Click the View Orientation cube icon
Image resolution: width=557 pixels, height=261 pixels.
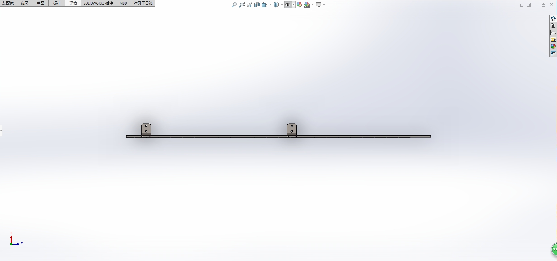[265, 5]
